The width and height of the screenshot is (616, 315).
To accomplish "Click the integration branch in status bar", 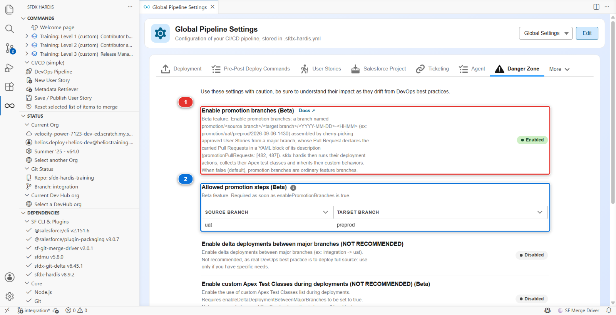I will coord(34,310).
